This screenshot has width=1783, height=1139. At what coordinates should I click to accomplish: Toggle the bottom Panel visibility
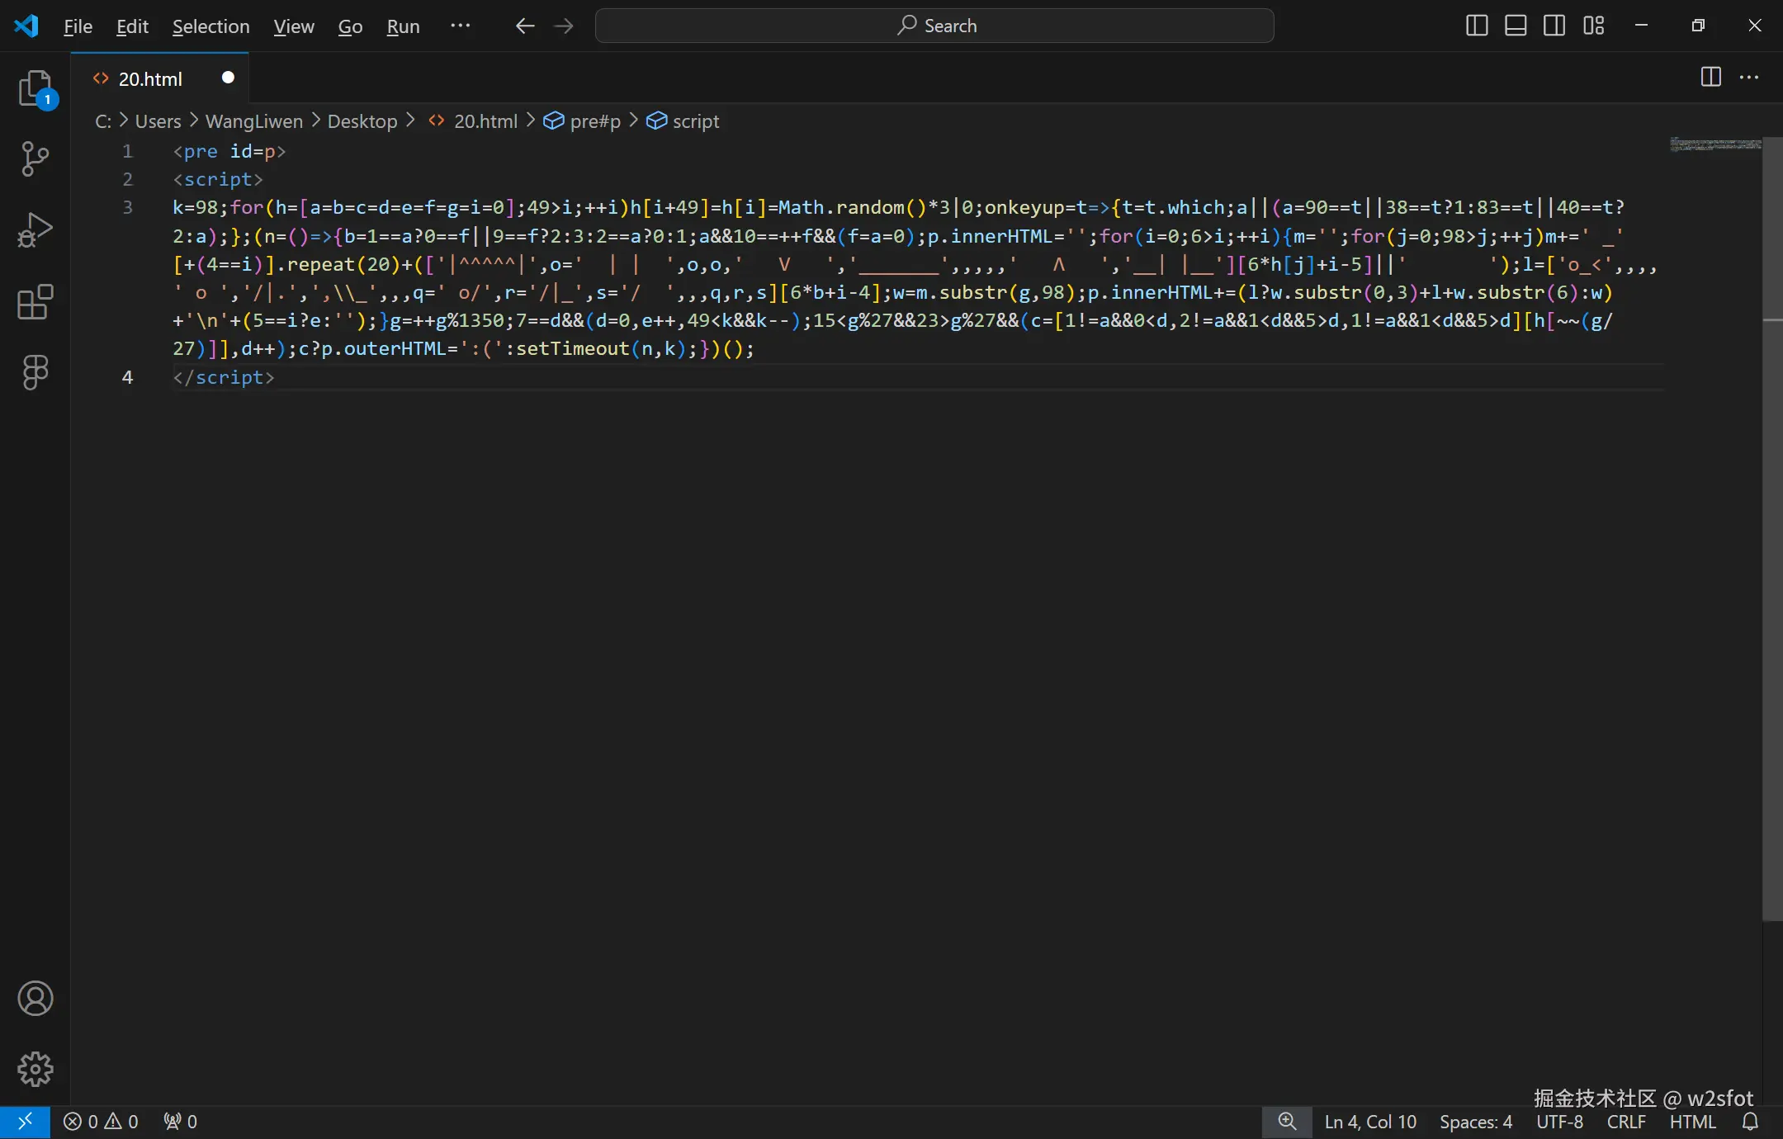(1516, 26)
